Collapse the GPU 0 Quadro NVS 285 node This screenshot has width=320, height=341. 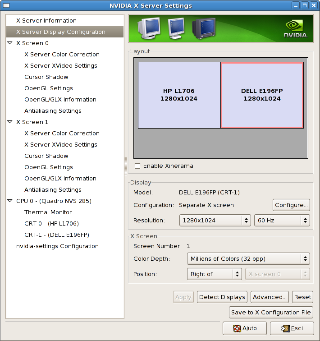coord(10,201)
